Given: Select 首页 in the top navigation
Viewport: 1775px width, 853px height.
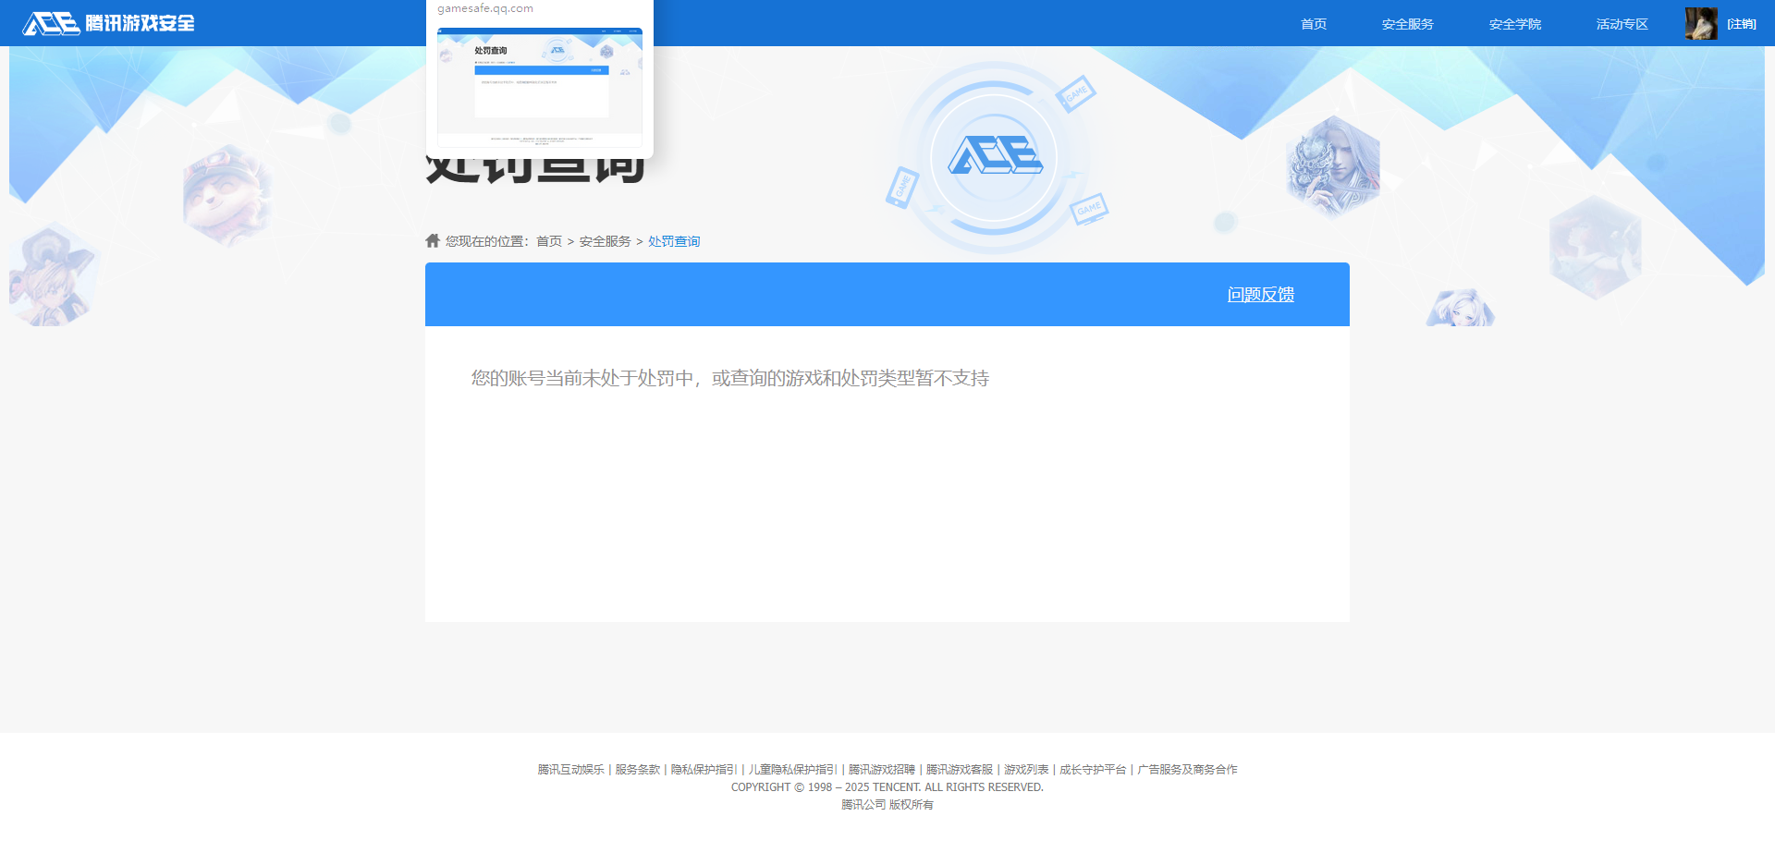Looking at the screenshot, I should pos(1313,23).
